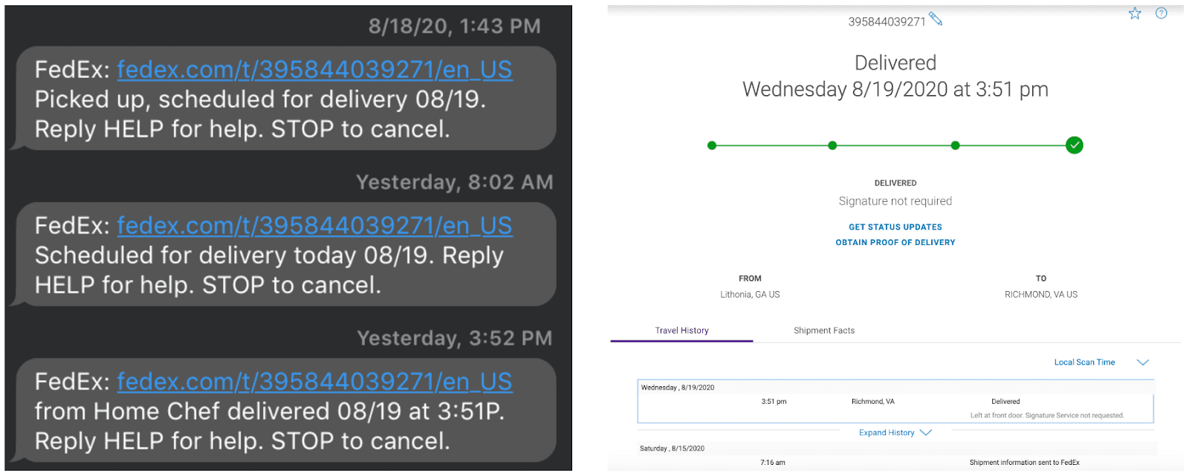Click the OBTAIN PROOF OF DELIVERY link
Image resolution: width=1189 pixels, height=476 pixels.
(x=895, y=243)
